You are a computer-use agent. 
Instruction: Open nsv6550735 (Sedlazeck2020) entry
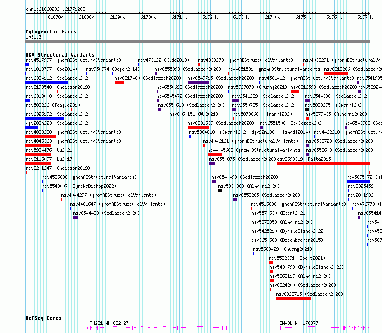coord(265,105)
